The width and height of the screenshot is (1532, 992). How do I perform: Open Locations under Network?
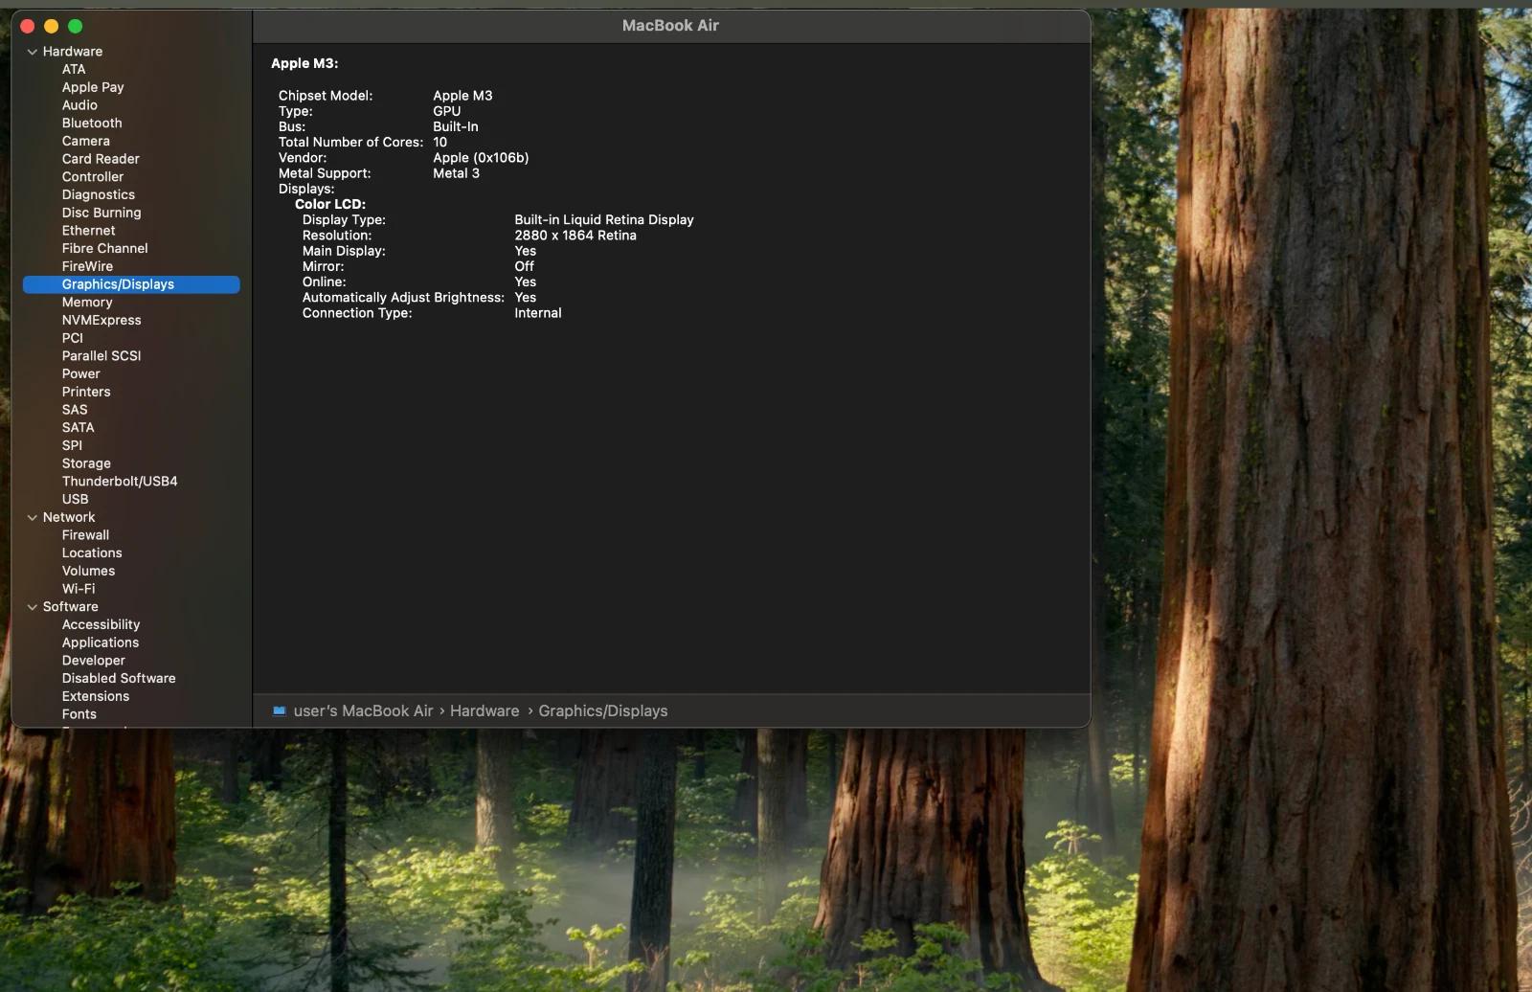[x=92, y=553]
